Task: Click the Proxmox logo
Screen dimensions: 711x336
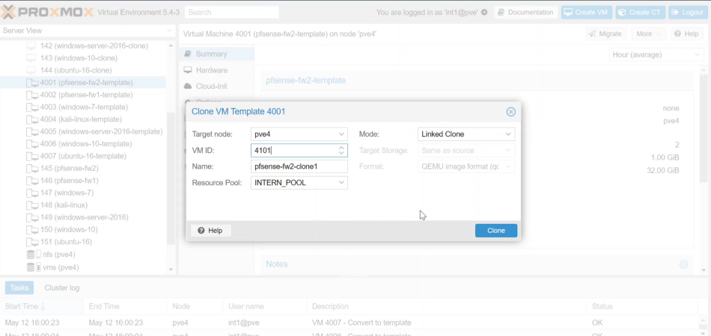Action: pos(47,12)
